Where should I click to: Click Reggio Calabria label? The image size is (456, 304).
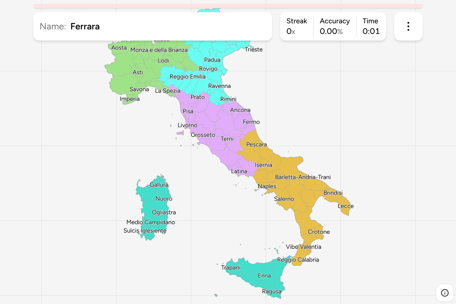(298, 260)
